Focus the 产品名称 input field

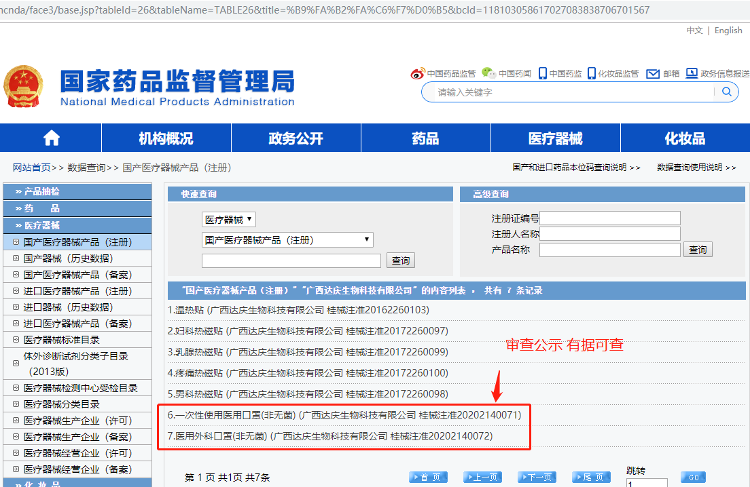point(610,250)
